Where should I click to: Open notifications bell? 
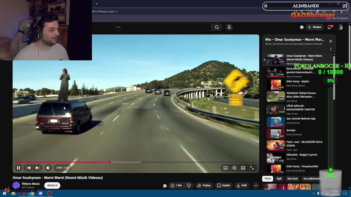point(329,27)
